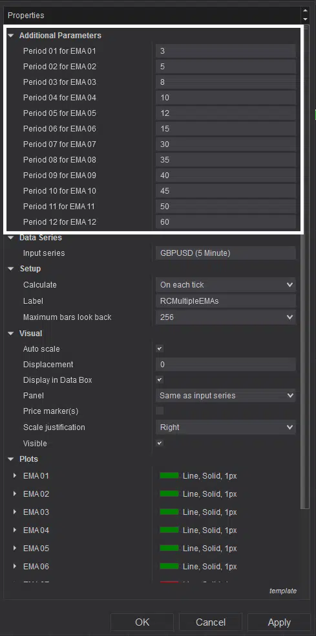Collapse the Plots section
Screen dimensions: 316x636
(x=11, y=459)
